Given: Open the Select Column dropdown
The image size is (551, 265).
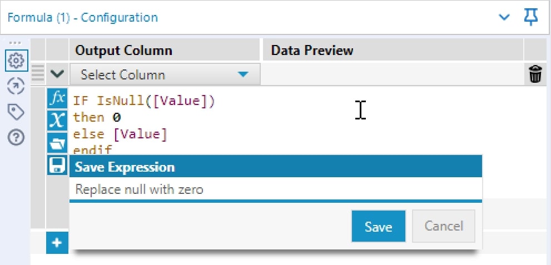Looking at the screenshot, I should click(165, 74).
